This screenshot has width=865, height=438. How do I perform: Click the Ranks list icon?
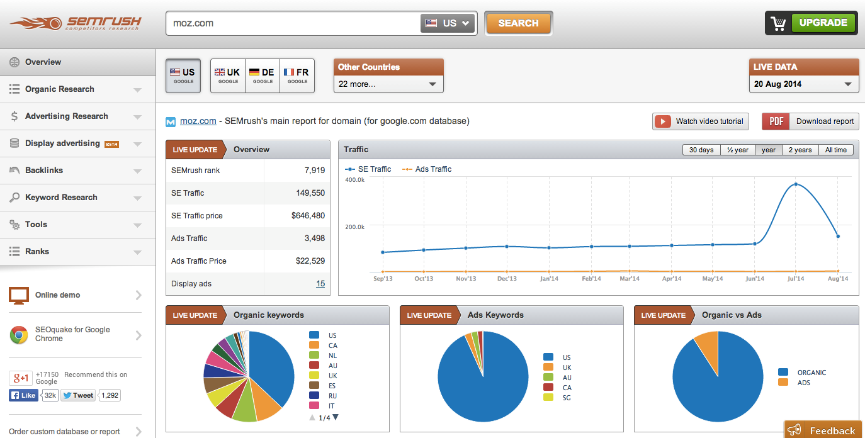(x=14, y=252)
